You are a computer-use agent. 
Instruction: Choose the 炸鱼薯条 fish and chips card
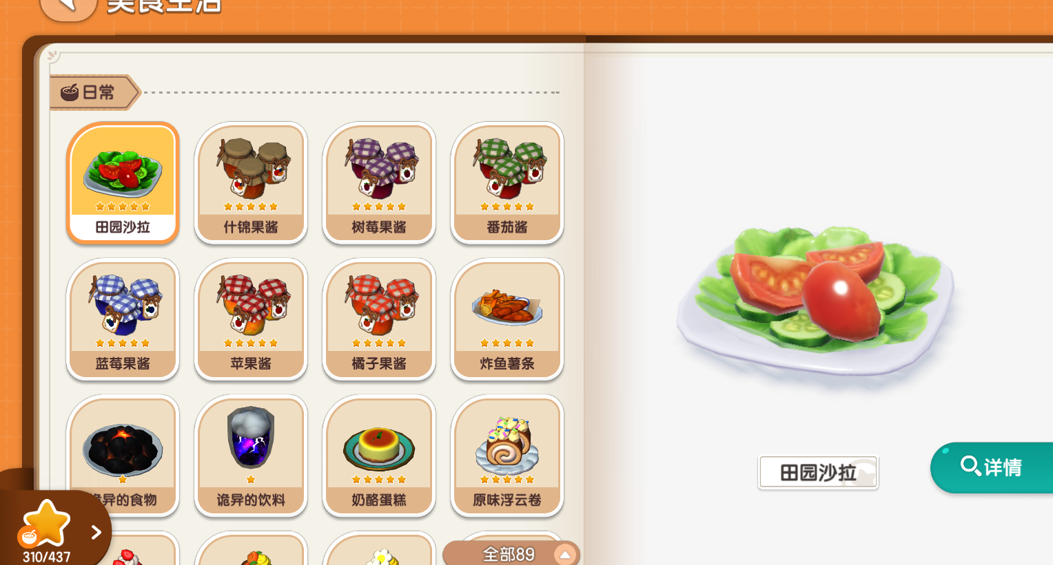507,319
